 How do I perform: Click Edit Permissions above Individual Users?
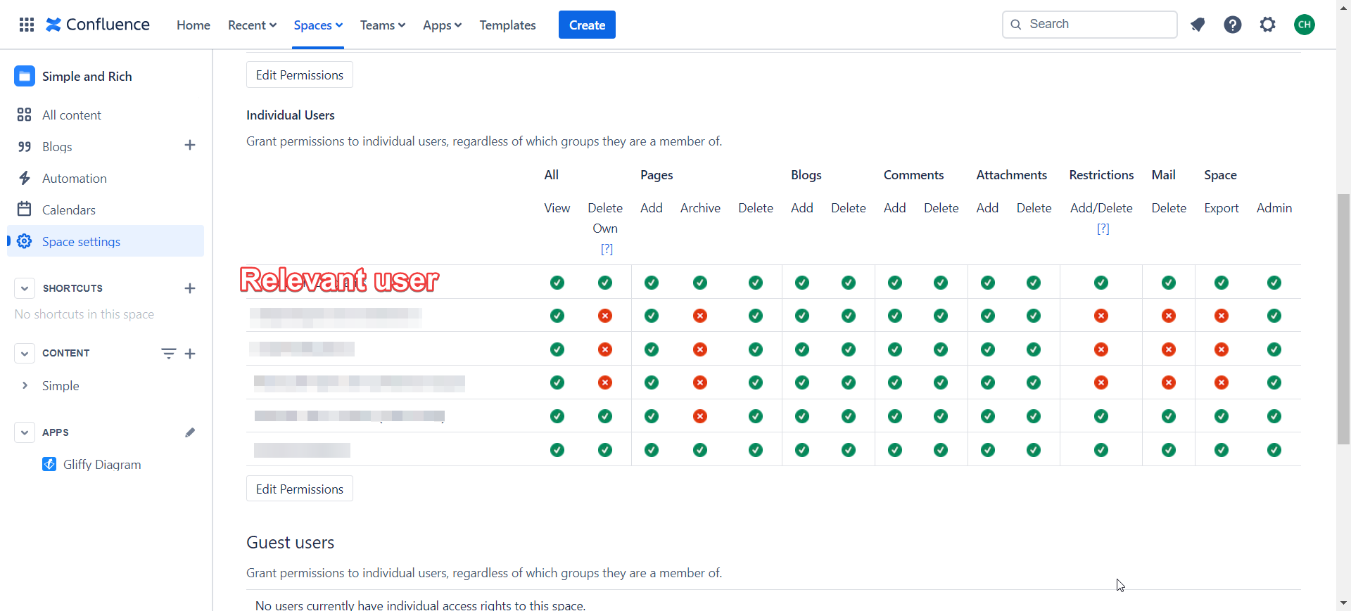click(300, 75)
